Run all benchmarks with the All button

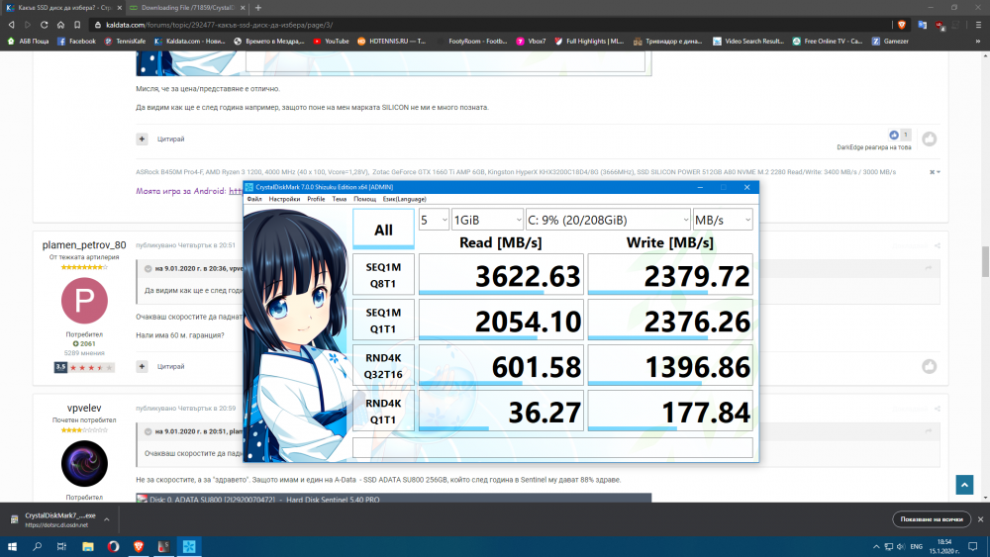click(x=383, y=230)
